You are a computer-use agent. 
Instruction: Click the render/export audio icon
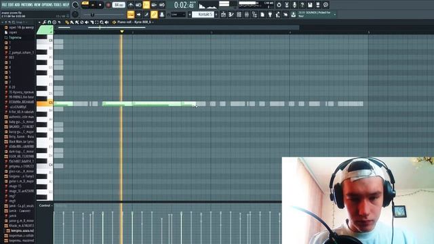(x=318, y=5)
